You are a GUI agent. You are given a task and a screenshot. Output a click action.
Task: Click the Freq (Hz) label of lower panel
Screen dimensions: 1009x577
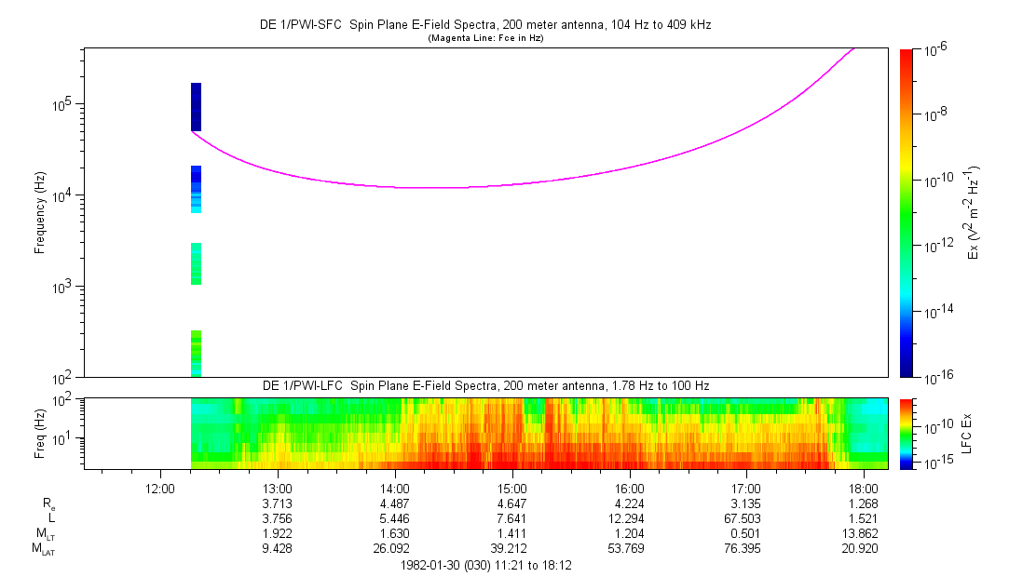click(40, 433)
